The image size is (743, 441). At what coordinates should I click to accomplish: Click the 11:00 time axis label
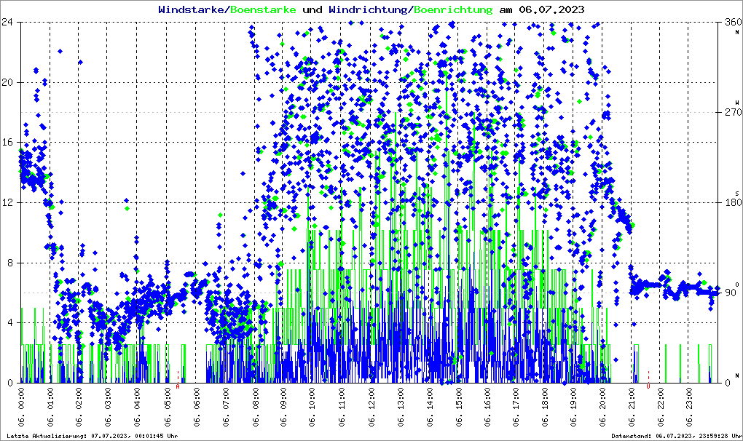coord(341,407)
